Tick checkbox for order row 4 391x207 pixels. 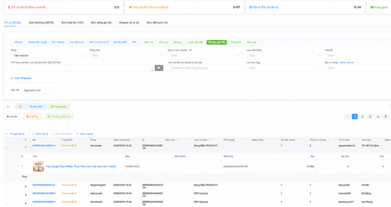click(16, 203)
